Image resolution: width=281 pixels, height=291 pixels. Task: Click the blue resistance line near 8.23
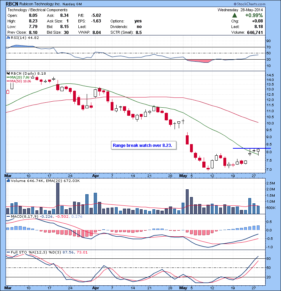(252, 148)
